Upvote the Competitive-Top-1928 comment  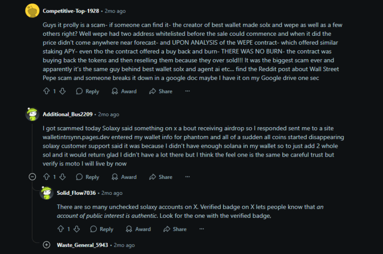[x=47, y=91]
